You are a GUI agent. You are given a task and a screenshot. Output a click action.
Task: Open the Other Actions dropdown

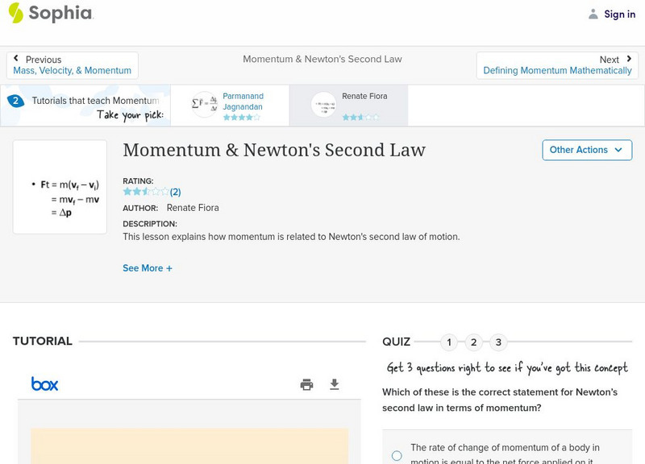point(587,150)
